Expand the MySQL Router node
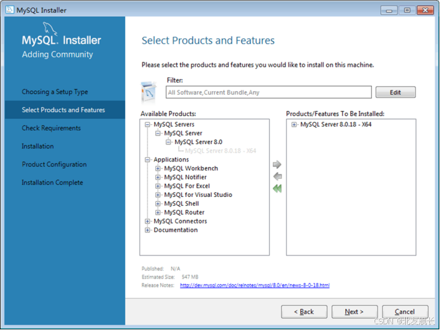The width and height of the screenshot is (440, 330). (x=158, y=213)
